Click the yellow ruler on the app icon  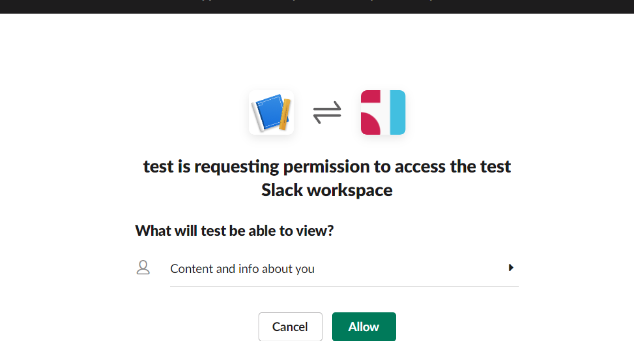point(285,114)
